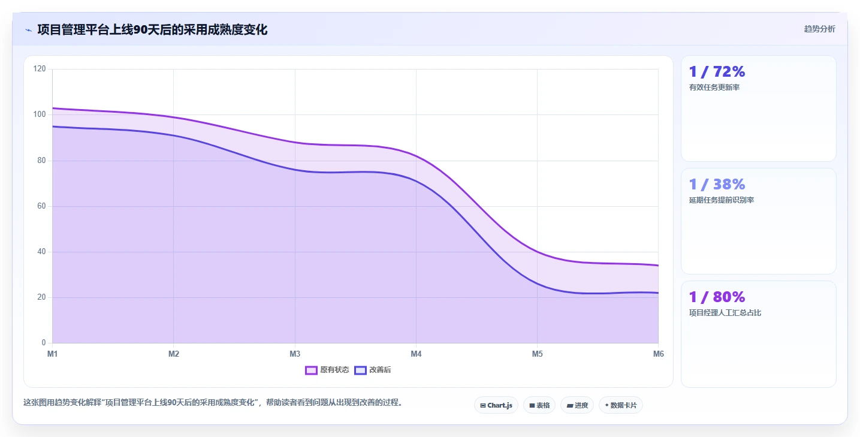Toggle the 改善后 legend swatch
The height and width of the screenshot is (437, 860).
coord(360,370)
